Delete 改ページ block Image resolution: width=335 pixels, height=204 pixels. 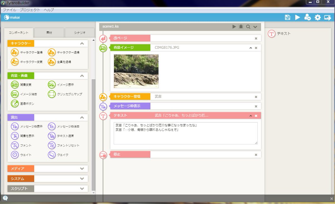[x=256, y=38]
